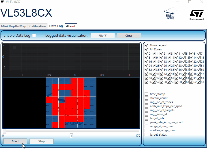Toggle zone 63 checkbox

[x=198, y=82]
